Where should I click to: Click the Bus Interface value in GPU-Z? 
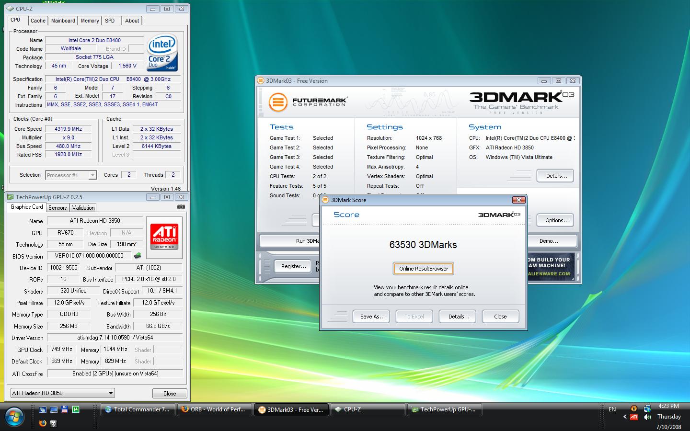point(149,279)
